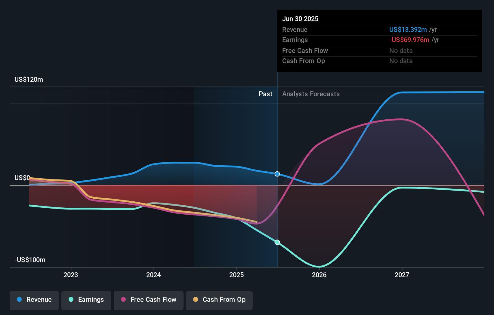Click the Free Cash Flow tooltip row label
The height and width of the screenshot is (315, 494).
(305, 50)
